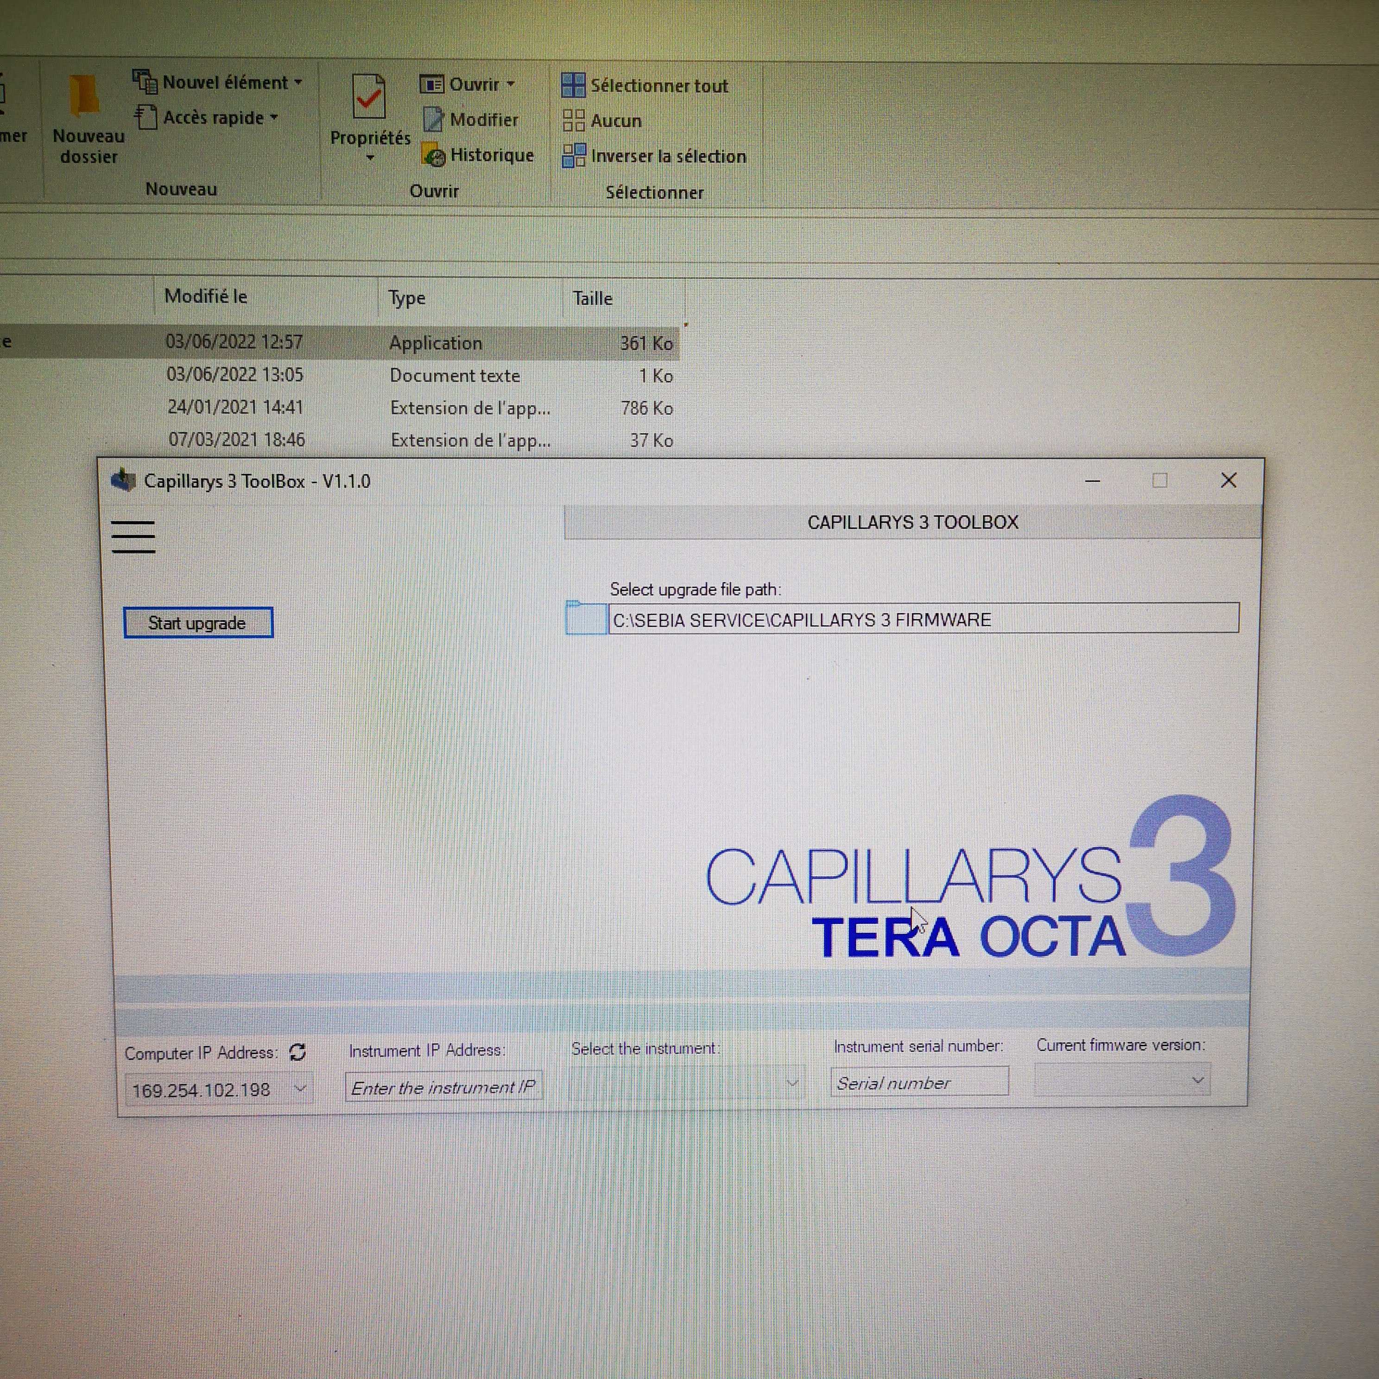Select the Document texte file row
Image resolution: width=1379 pixels, height=1379 pixels.
coord(340,375)
